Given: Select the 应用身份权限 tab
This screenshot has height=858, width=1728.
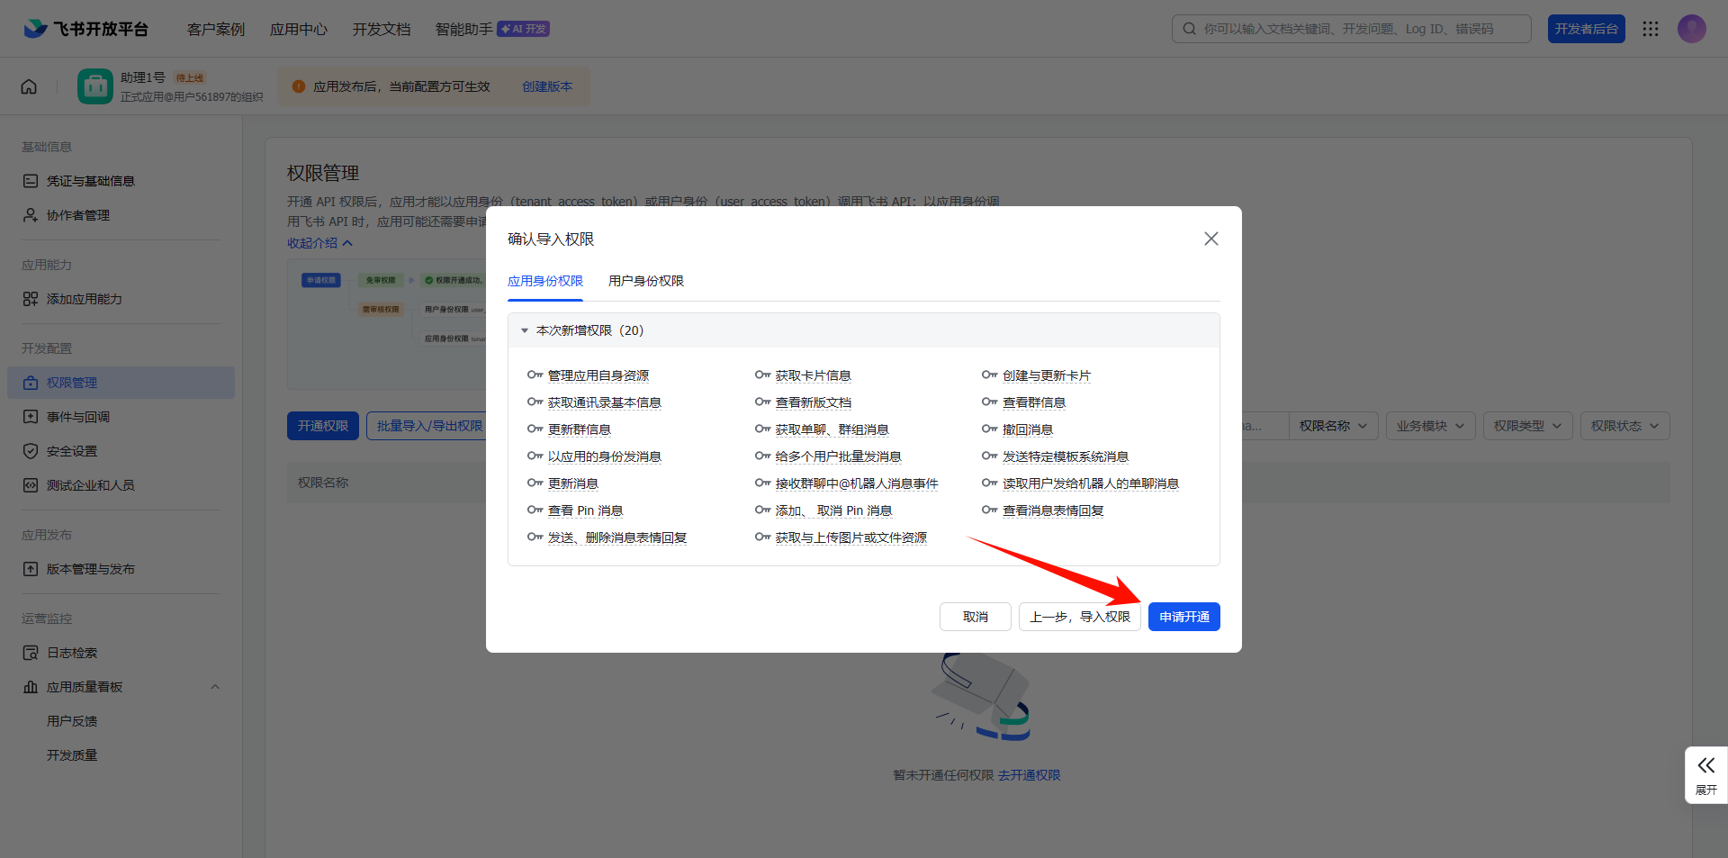Looking at the screenshot, I should [544, 281].
